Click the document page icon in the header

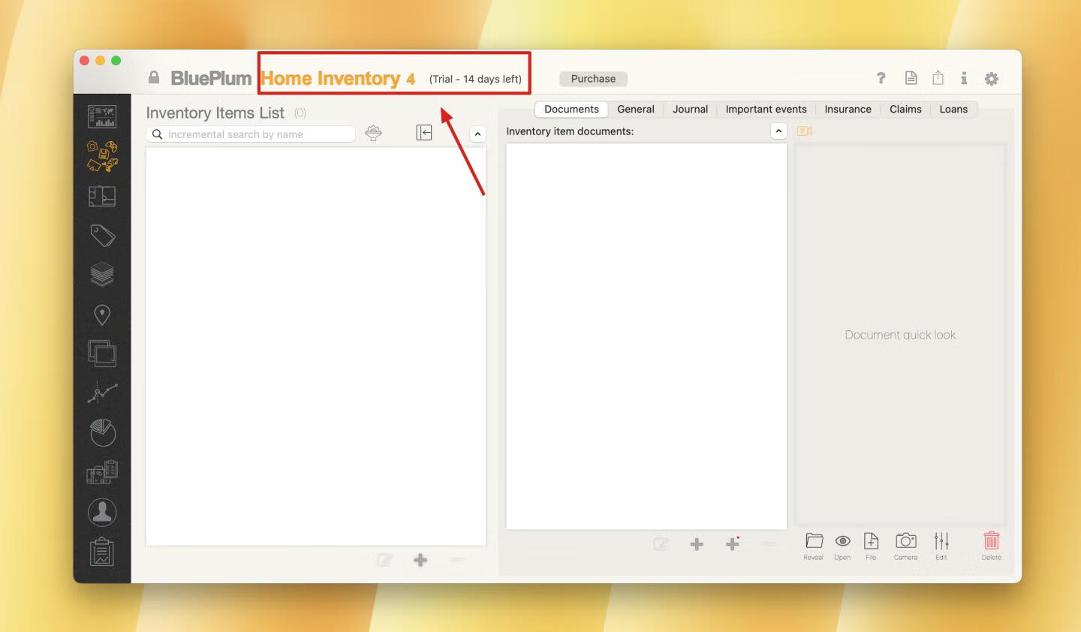[911, 78]
